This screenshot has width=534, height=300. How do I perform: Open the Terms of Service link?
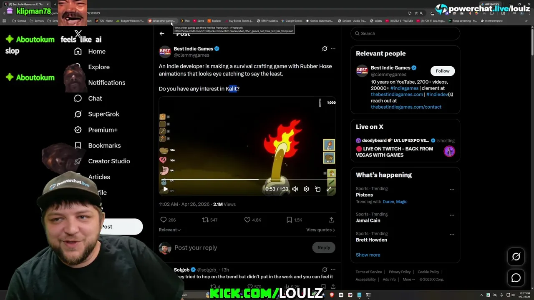click(369, 272)
